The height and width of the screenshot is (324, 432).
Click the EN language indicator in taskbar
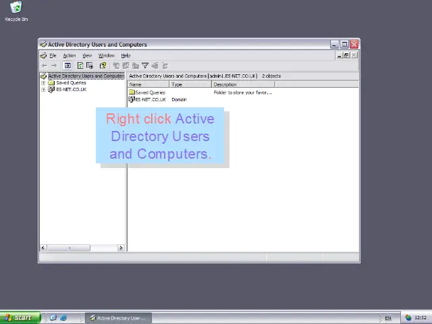[388, 318]
